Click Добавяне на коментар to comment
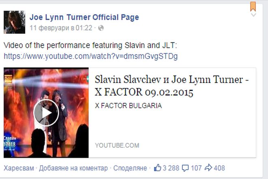The image size is (268, 179). pyautogui.click(x=73, y=168)
